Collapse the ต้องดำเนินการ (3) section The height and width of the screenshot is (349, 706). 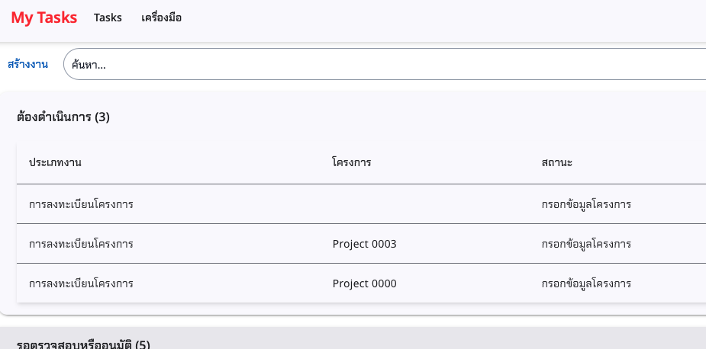click(x=63, y=117)
